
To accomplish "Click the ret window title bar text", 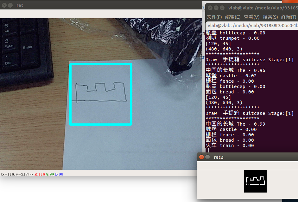I will (20, 5).
